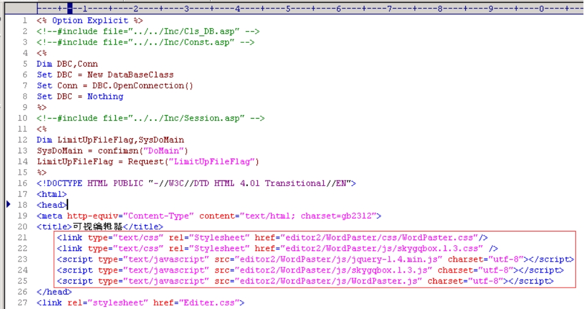Select line number 27 in the gutter
Image resolution: width=584 pixels, height=309 pixels.
coord(23,303)
